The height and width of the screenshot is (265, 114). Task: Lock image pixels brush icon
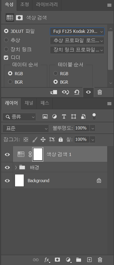click(x=35, y=140)
